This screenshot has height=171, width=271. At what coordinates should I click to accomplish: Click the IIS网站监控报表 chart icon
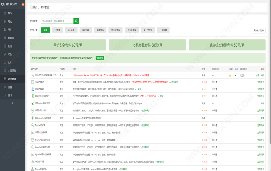[33, 132]
